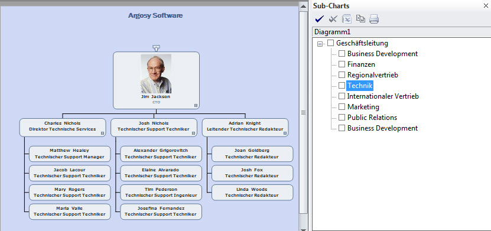491x231 pixels.
Task: Click the blue checkmark select-all icon
Action: (320, 19)
